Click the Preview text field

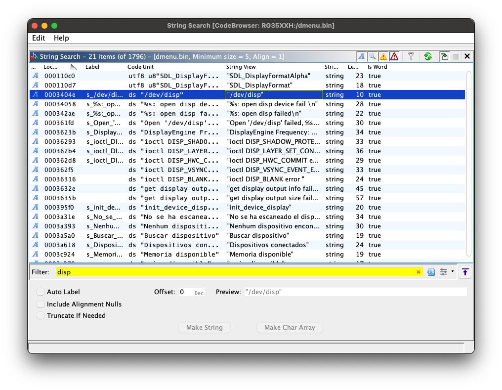coord(355,292)
